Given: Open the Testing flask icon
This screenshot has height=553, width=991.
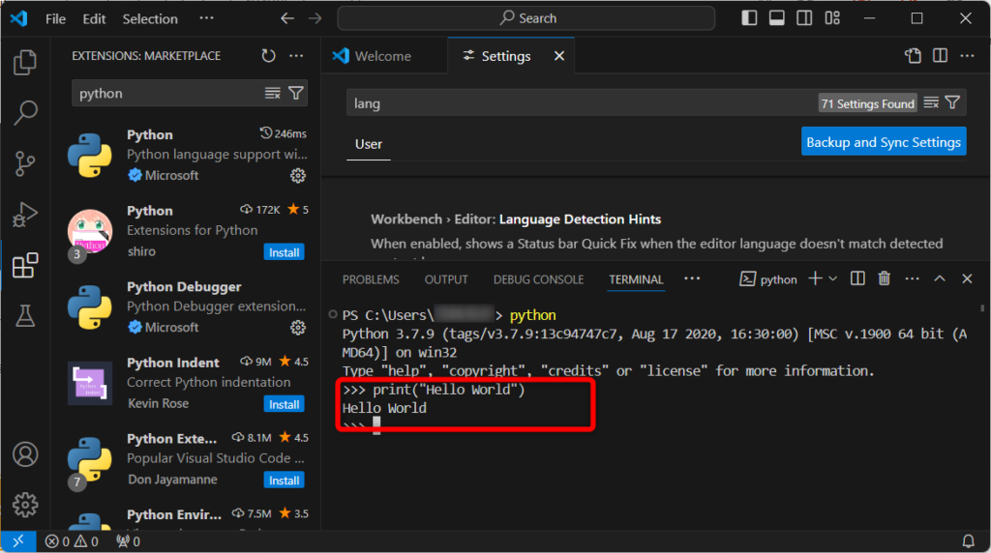Looking at the screenshot, I should [x=25, y=315].
